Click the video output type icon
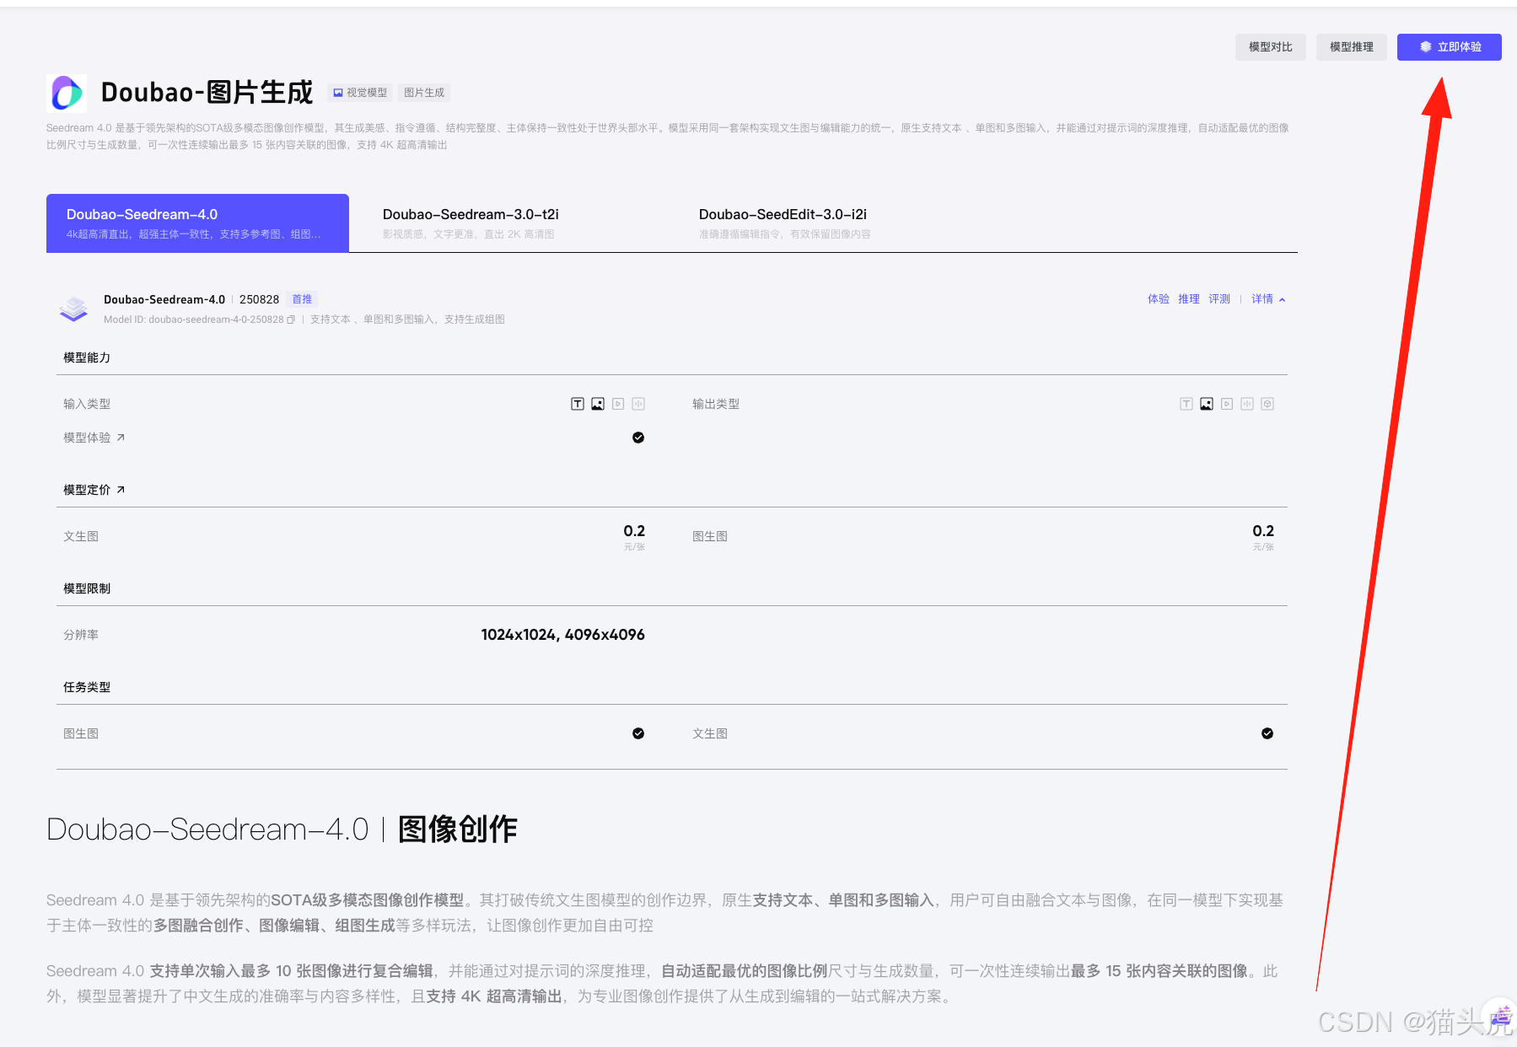Image resolution: width=1517 pixels, height=1047 pixels. click(1227, 404)
